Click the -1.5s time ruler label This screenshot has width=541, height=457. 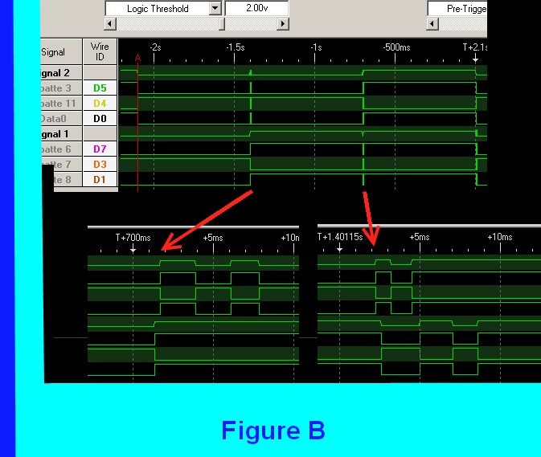point(236,47)
